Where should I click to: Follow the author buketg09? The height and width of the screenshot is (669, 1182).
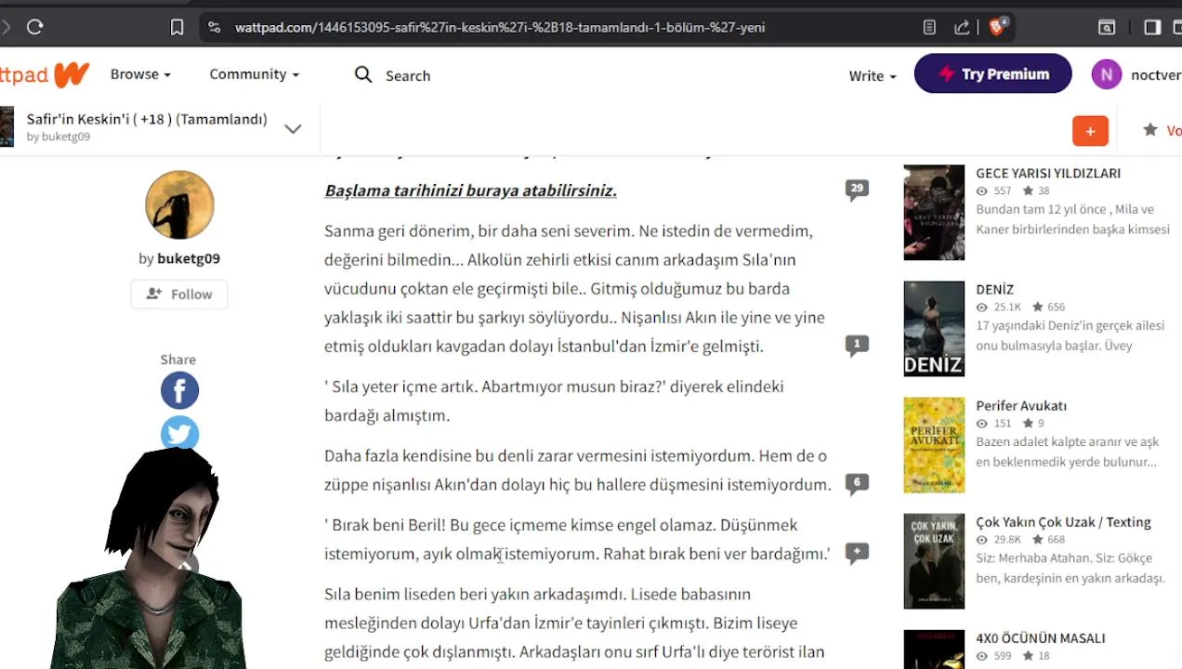coord(179,294)
